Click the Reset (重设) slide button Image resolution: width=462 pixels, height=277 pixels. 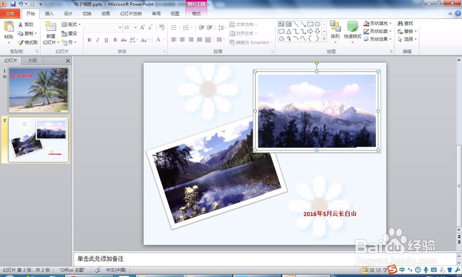point(69,34)
